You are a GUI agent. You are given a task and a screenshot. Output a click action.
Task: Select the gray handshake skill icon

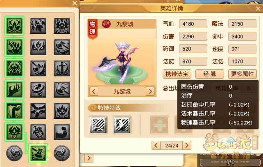(x=38, y=111)
